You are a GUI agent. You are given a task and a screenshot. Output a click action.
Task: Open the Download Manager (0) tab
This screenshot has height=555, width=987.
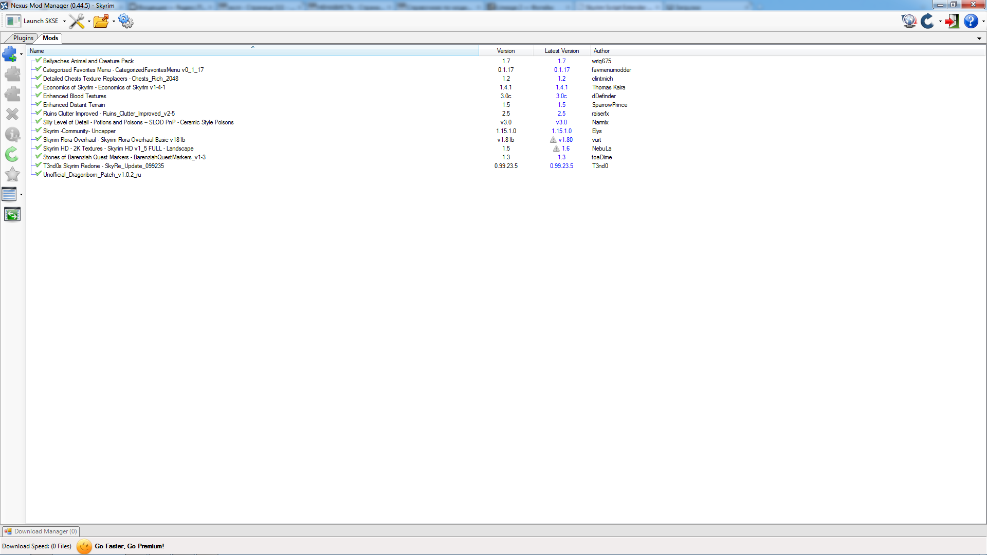41,531
